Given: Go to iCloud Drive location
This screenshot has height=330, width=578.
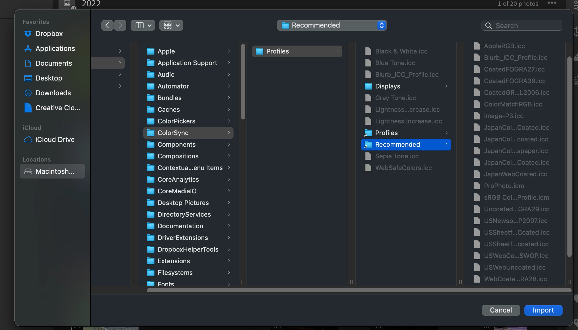Looking at the screenshot, I should (55, 140).
